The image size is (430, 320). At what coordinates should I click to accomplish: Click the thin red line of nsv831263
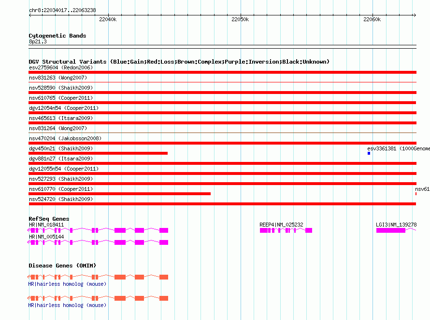point(222,82)
